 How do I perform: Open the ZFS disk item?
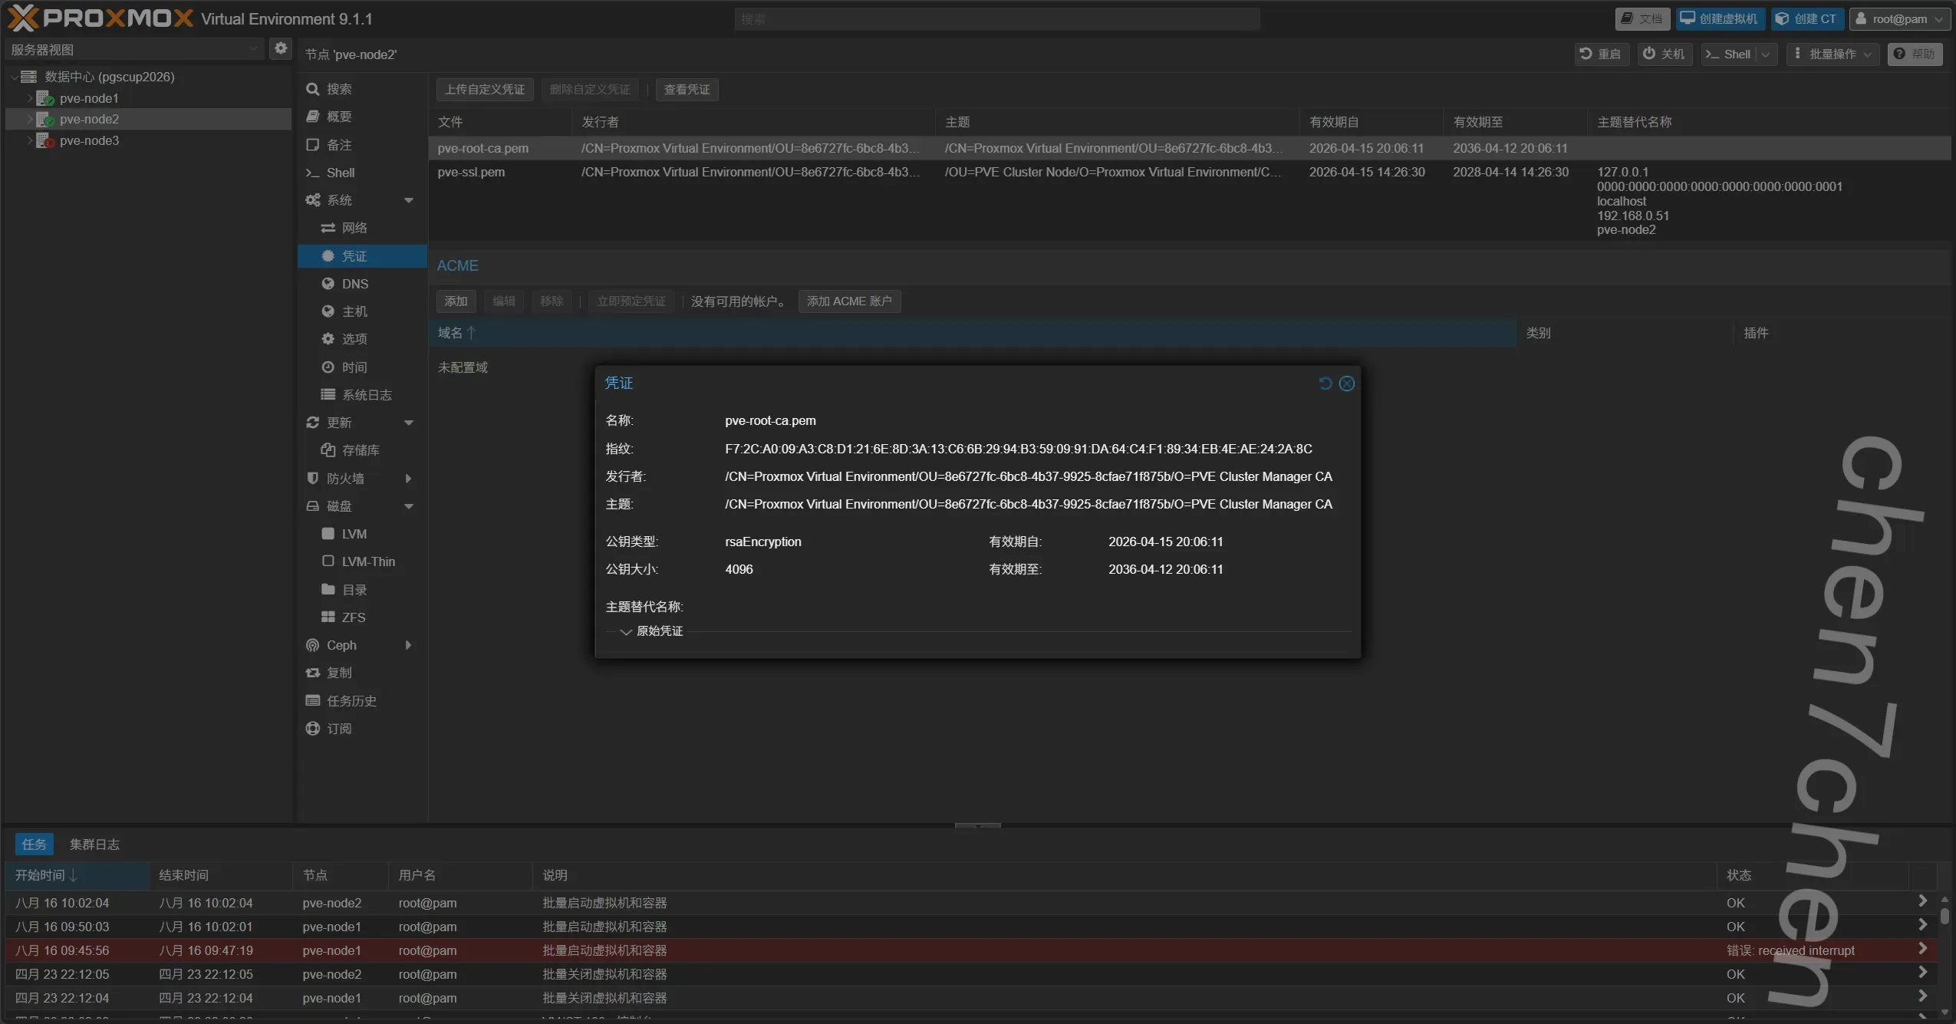click(362, 617)
